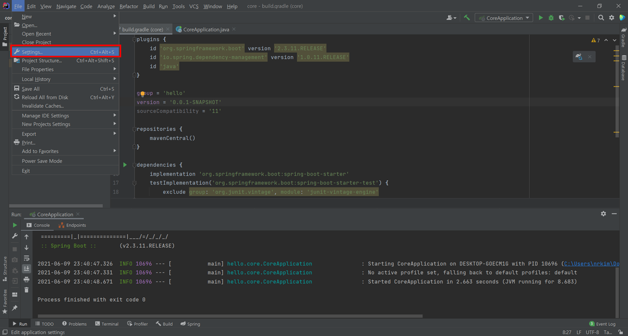Choose Settings... from File menu
The image size is (628, 336).
point(65,52)
